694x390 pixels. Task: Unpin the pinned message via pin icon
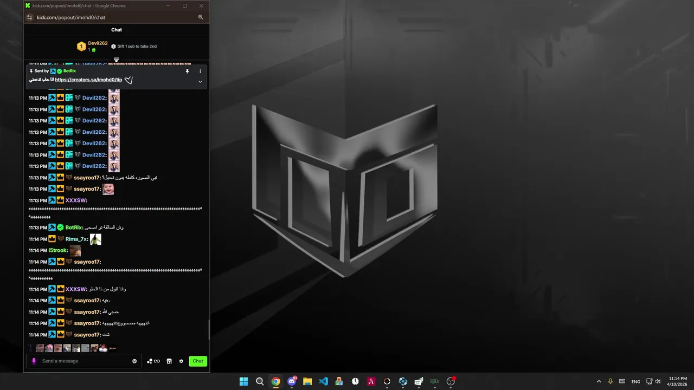pos(187,71)
